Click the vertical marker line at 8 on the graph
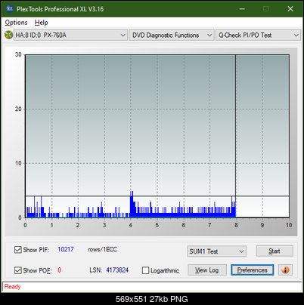This screenshot has height=305, width=304. click(236, 136)
